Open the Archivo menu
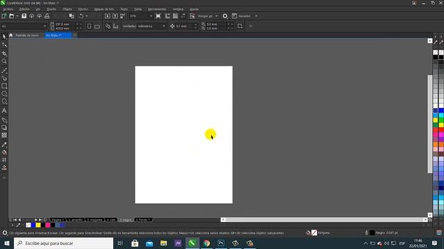This screenshot has width=444, height=249. click(x=8, y=9)
